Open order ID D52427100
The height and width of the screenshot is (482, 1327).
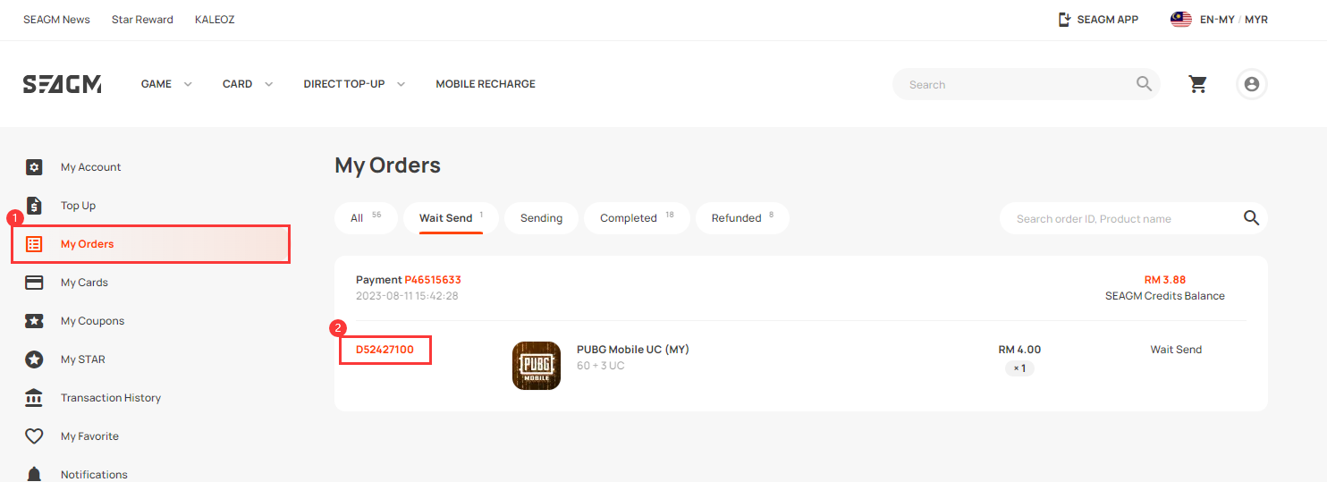tap(385, 350)
